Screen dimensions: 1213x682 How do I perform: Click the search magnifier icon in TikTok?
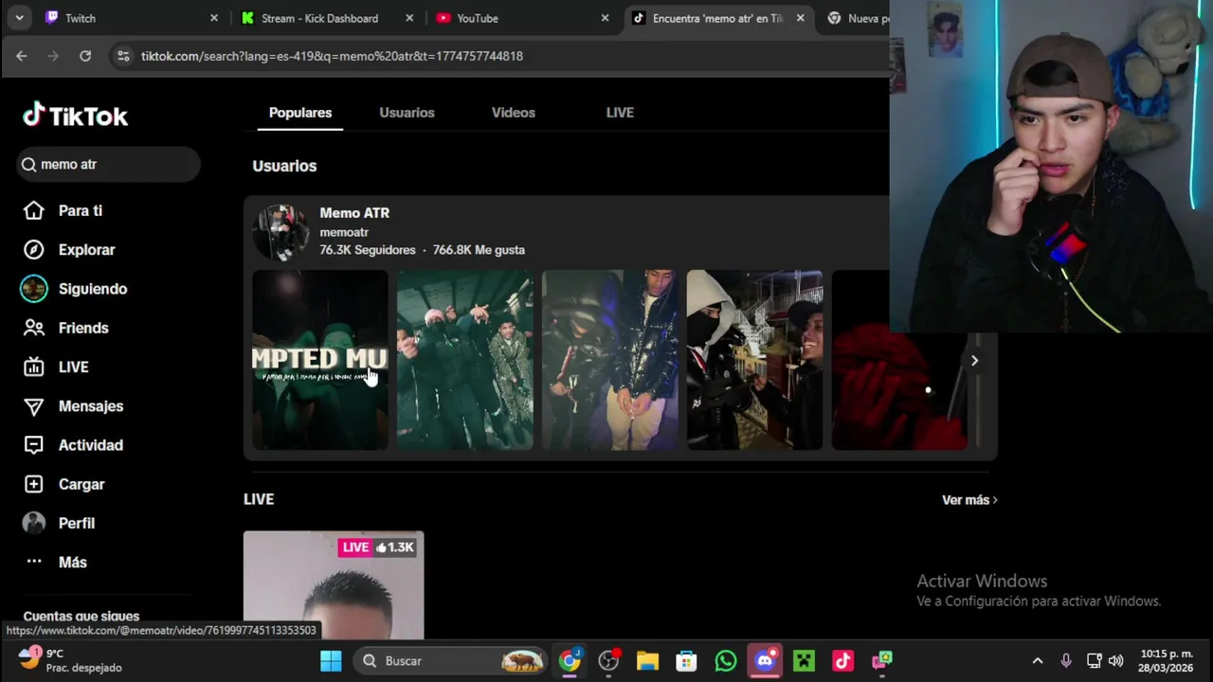pyautogui.click(x=28, y=165)
